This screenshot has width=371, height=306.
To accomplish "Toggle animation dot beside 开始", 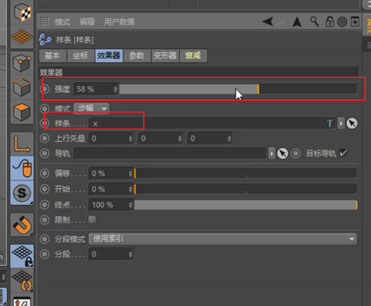I will click(45, 189).
